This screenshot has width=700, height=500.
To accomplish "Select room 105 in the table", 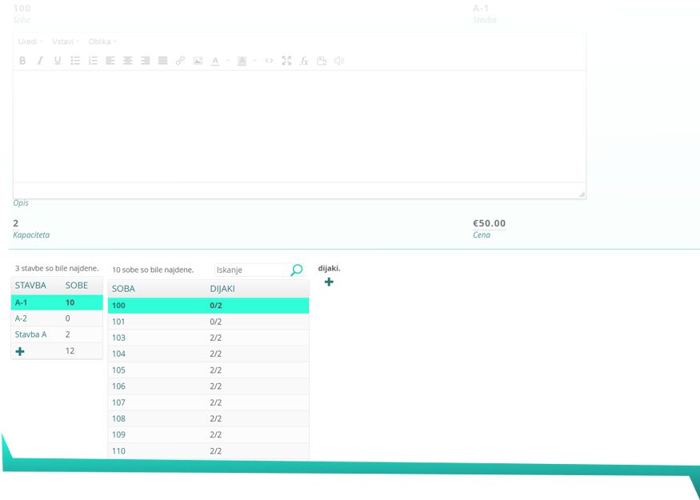I will click(x=118, y=370).
